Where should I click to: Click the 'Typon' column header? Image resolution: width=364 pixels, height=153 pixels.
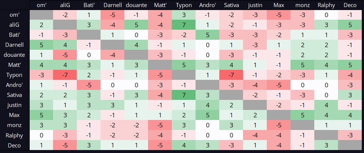[184, 6]
